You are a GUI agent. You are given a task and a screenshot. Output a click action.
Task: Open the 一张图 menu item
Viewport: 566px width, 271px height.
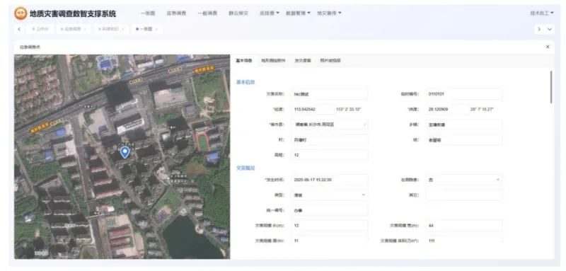pyautogui.click(x=148, y=13)
